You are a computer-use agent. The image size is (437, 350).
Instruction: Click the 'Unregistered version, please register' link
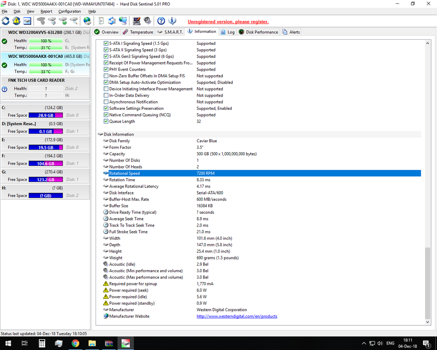pos(228,22)
